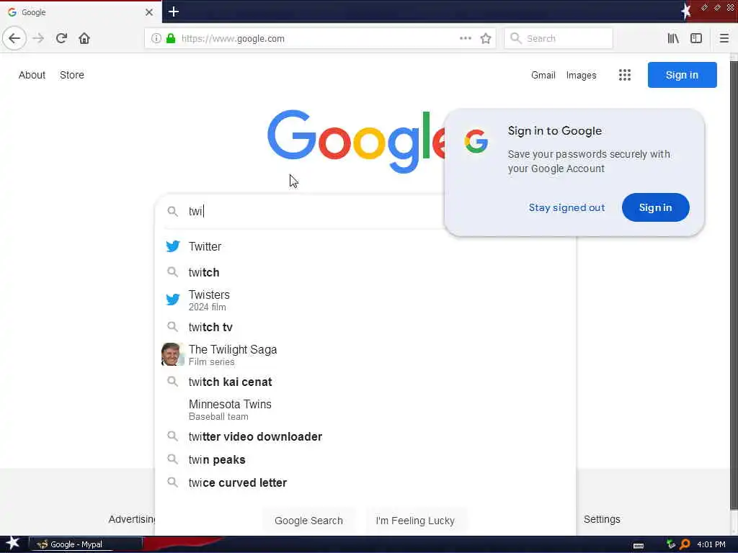Click the blue Sign in button at top right
Viewport: 738px width, 553px height.
click(682, 75)
